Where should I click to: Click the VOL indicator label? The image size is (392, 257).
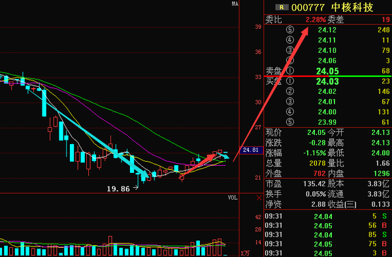(x=233, y=198)
